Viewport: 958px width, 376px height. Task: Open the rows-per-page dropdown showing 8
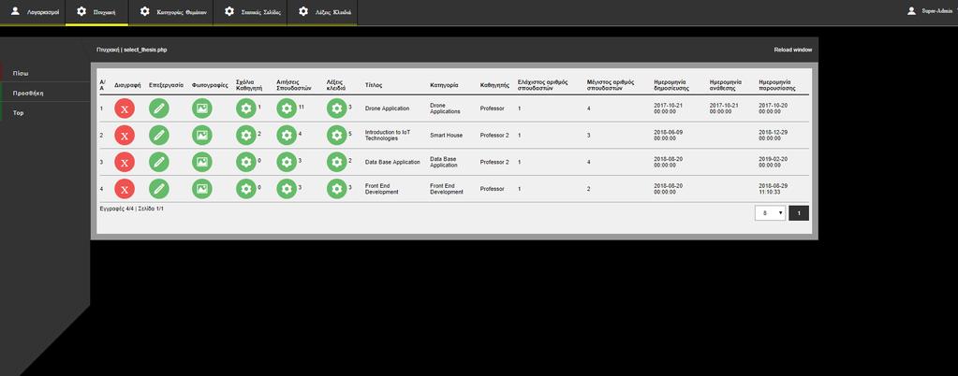(x=770, y=213)
